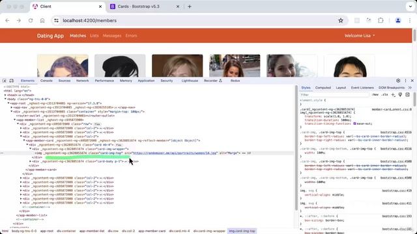The image size is (417, 234).
Task: Open the randomuser.me image src link
Action: (x=175, y=153)
